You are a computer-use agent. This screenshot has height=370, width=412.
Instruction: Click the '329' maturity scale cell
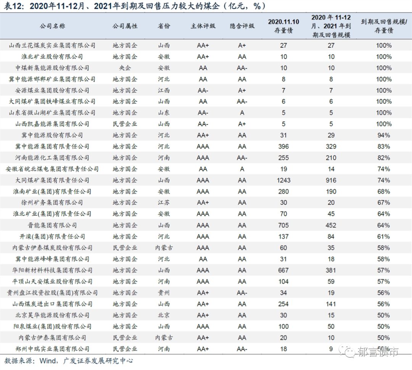(331, 147)
